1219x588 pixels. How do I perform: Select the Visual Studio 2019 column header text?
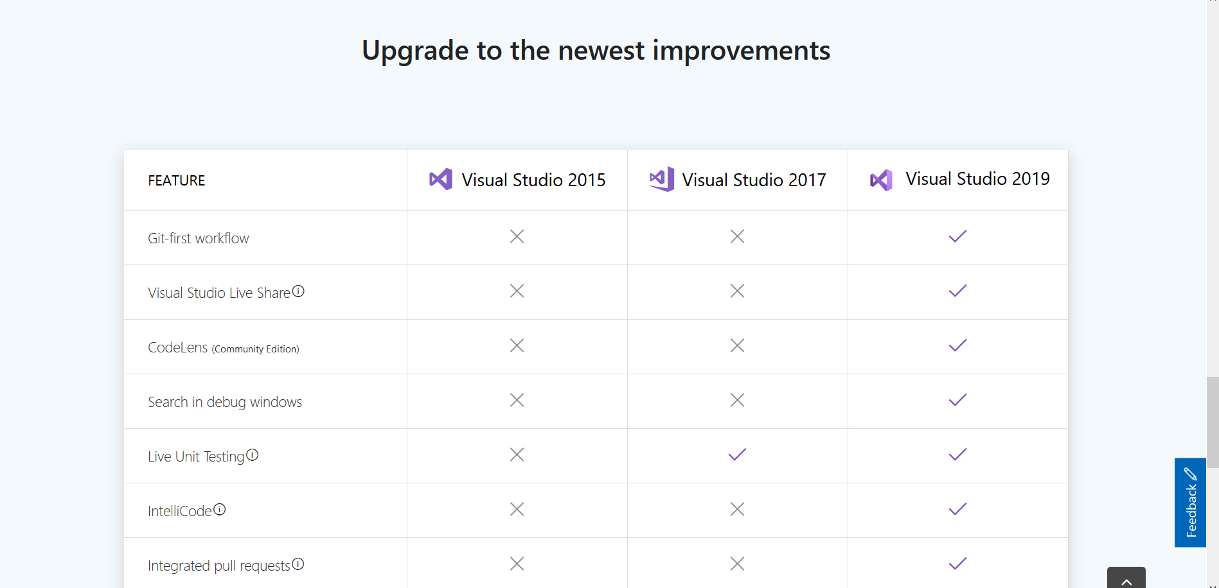(x=977, y=178)
